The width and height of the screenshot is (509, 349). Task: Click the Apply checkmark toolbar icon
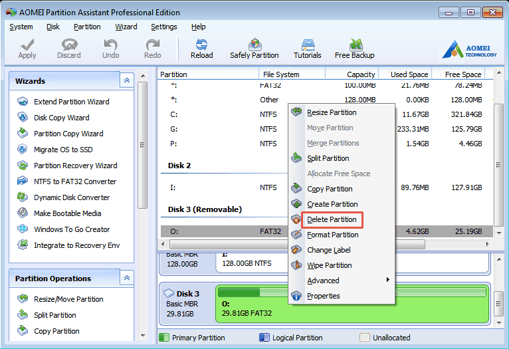pyautogui.click(x=27, y=45)
